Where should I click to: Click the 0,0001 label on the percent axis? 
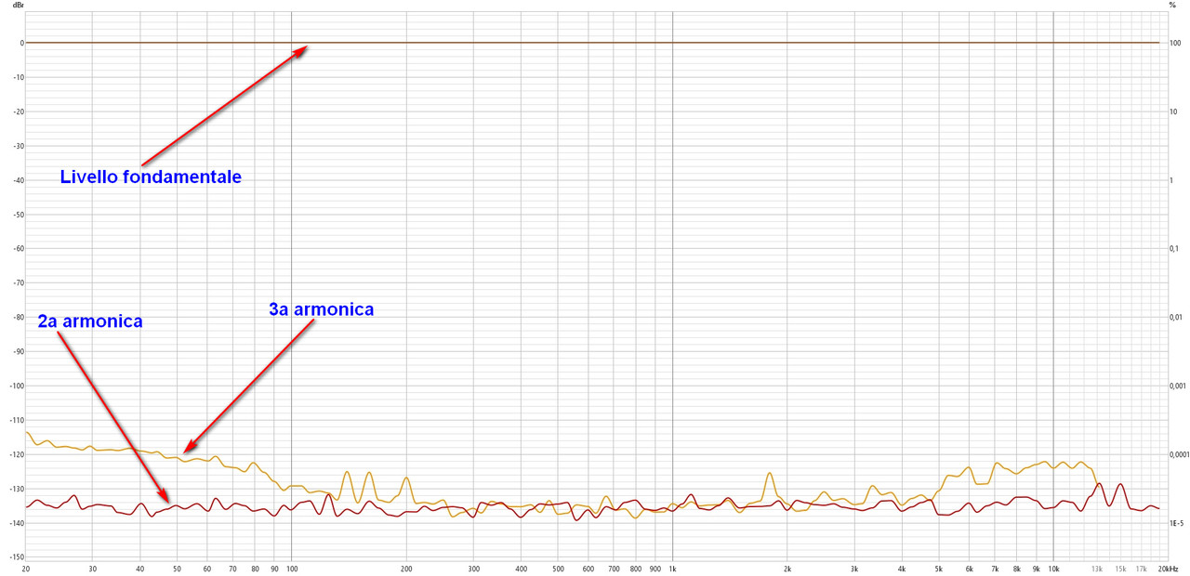click(x=1178, y=454)
